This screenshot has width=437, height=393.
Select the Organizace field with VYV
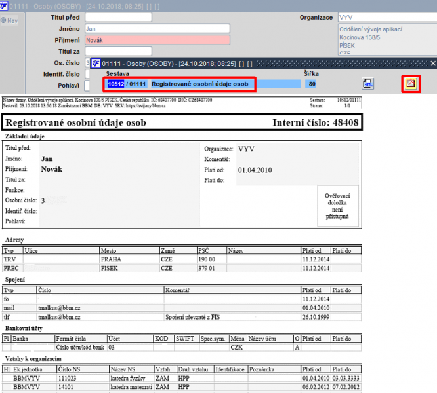click(x=386, y=17)
